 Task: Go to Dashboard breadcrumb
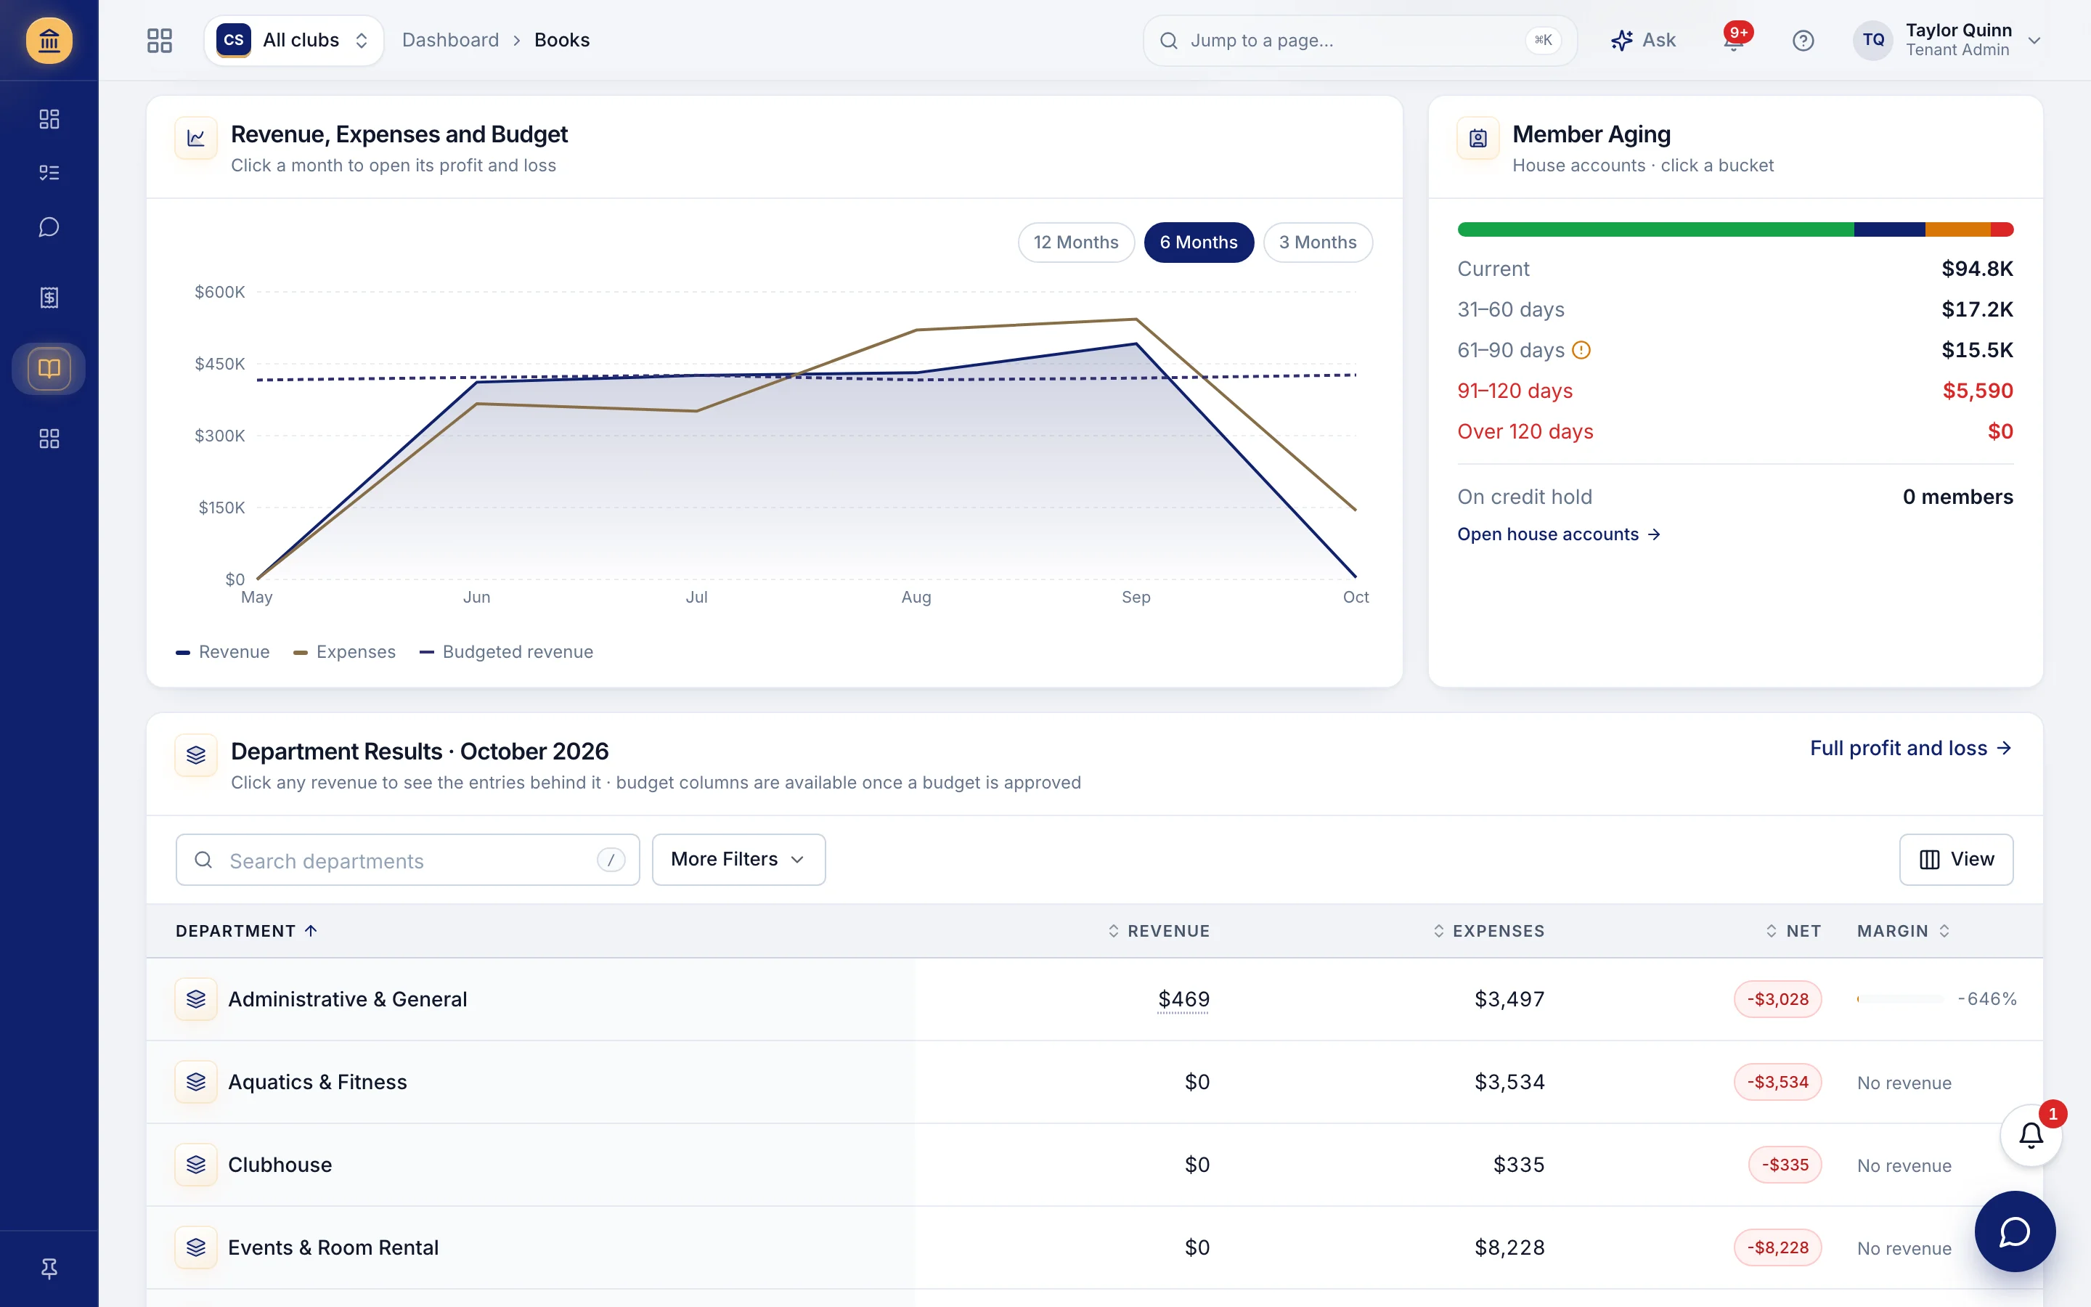pyautogui.click(x=450, y=41)
